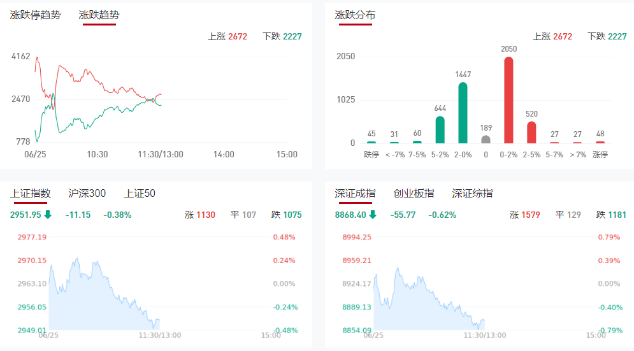Image resolution: width=634 pixels, height=351 pixels.
Task: Click the 上涨 2672 count in 涨跌趋势 panel
Action: pos(227,36)
